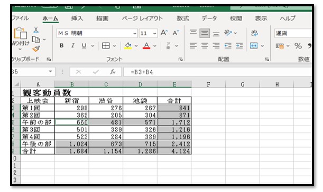Click the Insert Function fx icon
This screenshot has width=323, height=192.
pos(113,72)
